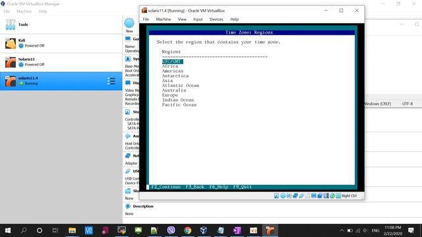The width and height of the screenshot is (422, 237).
Task: Select the Europe region entry
Action: click(x=170, y=95)
